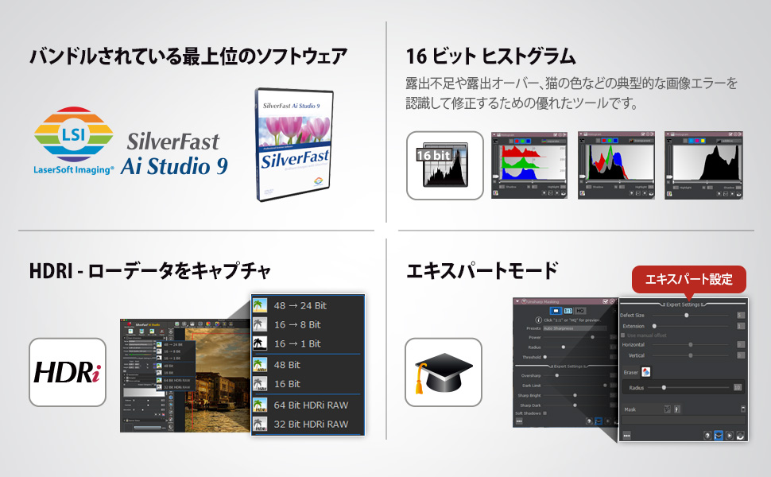Click the HQ preview button in Unsharp Masking
This screenshot has height=477, width=771.
click(x=580, y=311)
